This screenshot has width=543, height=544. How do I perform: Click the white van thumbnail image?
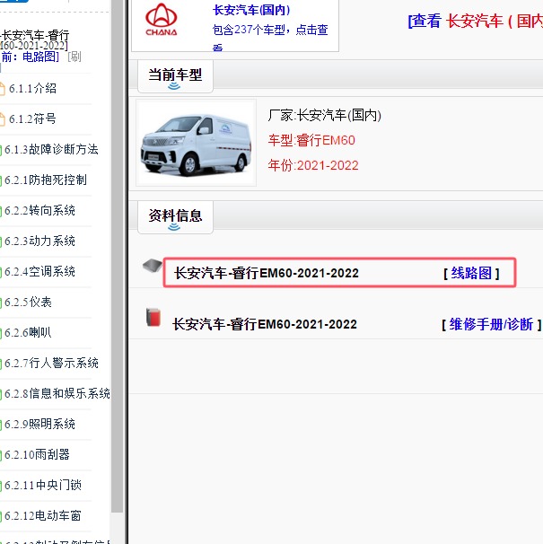[196, 143]
